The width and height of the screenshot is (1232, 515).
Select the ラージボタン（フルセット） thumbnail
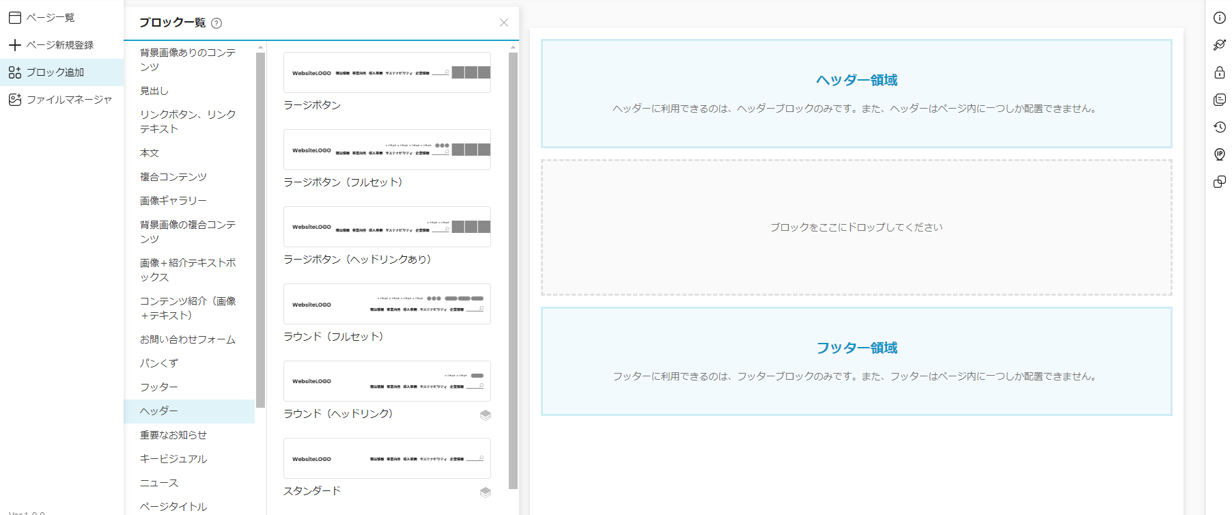click(x=387, y=150)
